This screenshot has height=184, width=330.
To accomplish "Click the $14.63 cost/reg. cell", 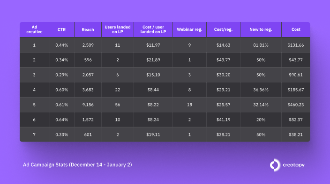I will (223, 45).
